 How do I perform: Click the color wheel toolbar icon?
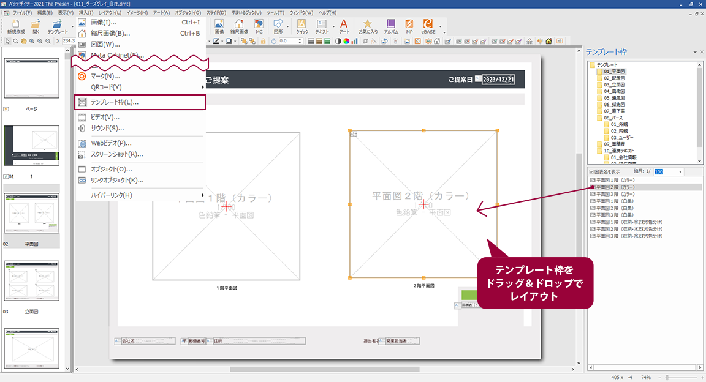(346, 41)
